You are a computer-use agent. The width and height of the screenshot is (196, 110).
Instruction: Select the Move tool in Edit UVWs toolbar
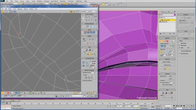click(x=2, y=12)
